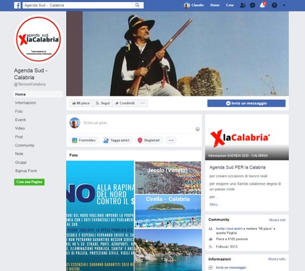Select Informazioni in page sidebar
305x271 pixels.
pos(25,102)
